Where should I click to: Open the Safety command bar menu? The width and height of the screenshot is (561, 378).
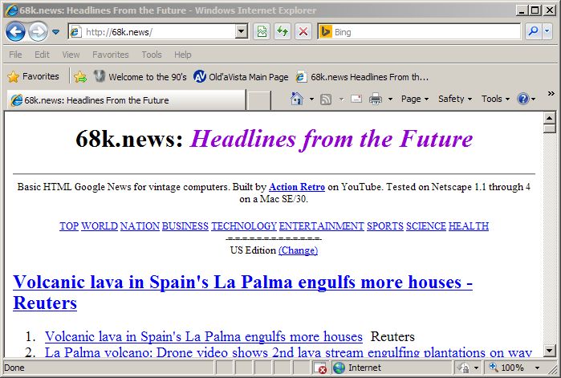pos(455,99)
